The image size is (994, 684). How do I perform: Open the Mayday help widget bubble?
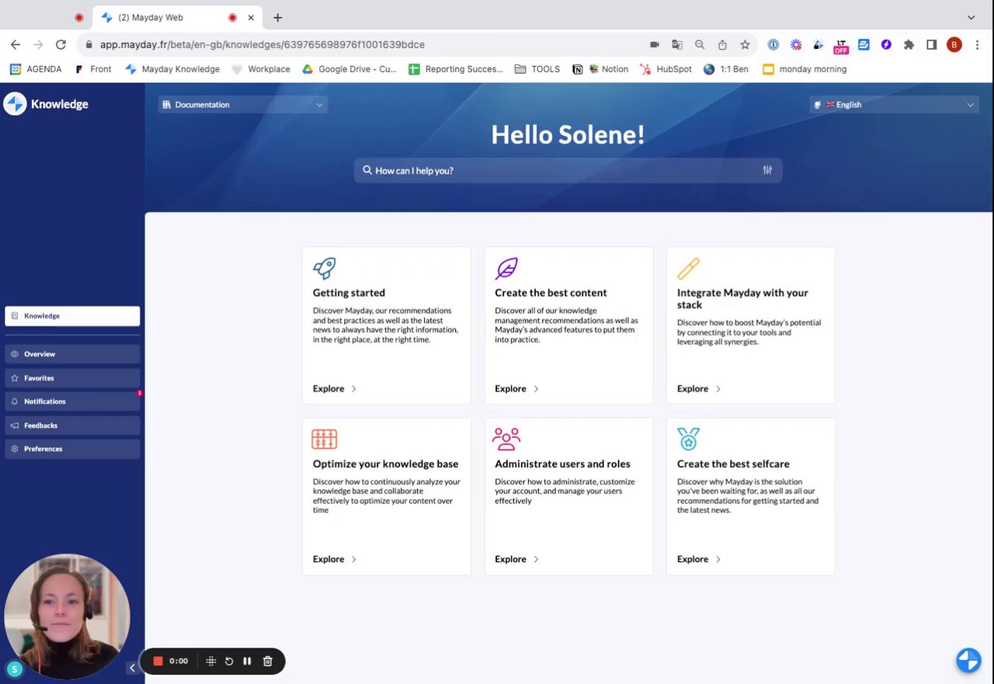(x=968, y=660)
